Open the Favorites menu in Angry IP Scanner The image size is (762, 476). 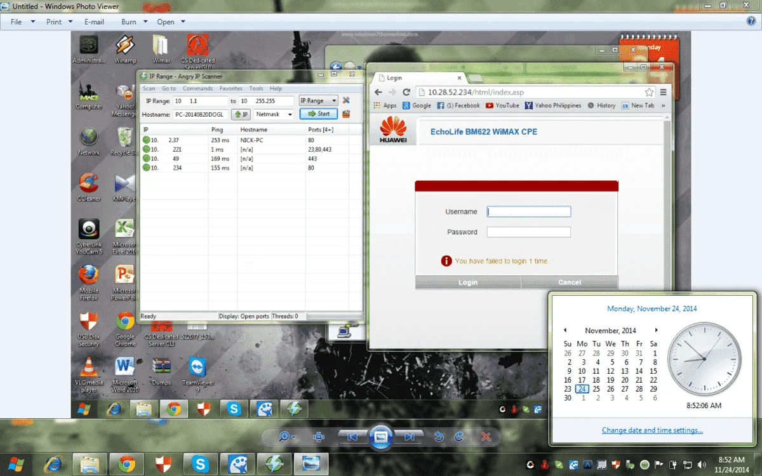click(x=231, y=89)
